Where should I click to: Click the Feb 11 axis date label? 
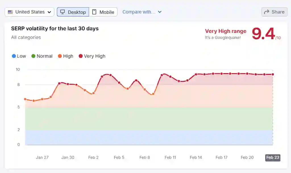(170, 157)
